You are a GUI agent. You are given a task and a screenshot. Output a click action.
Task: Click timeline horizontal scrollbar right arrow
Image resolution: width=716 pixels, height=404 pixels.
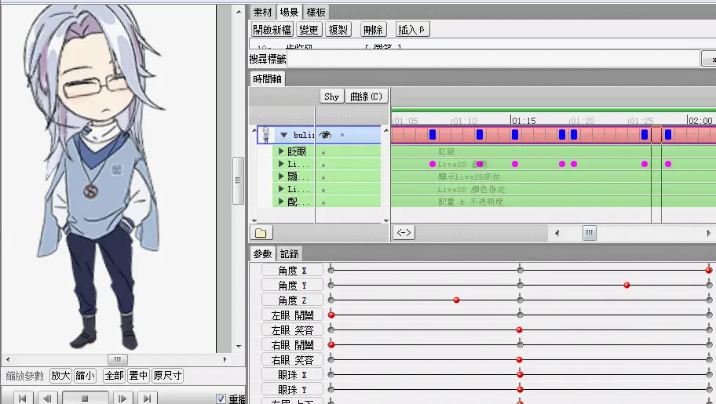709,233
